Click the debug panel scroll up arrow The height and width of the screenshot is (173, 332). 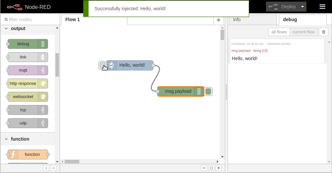329,42
